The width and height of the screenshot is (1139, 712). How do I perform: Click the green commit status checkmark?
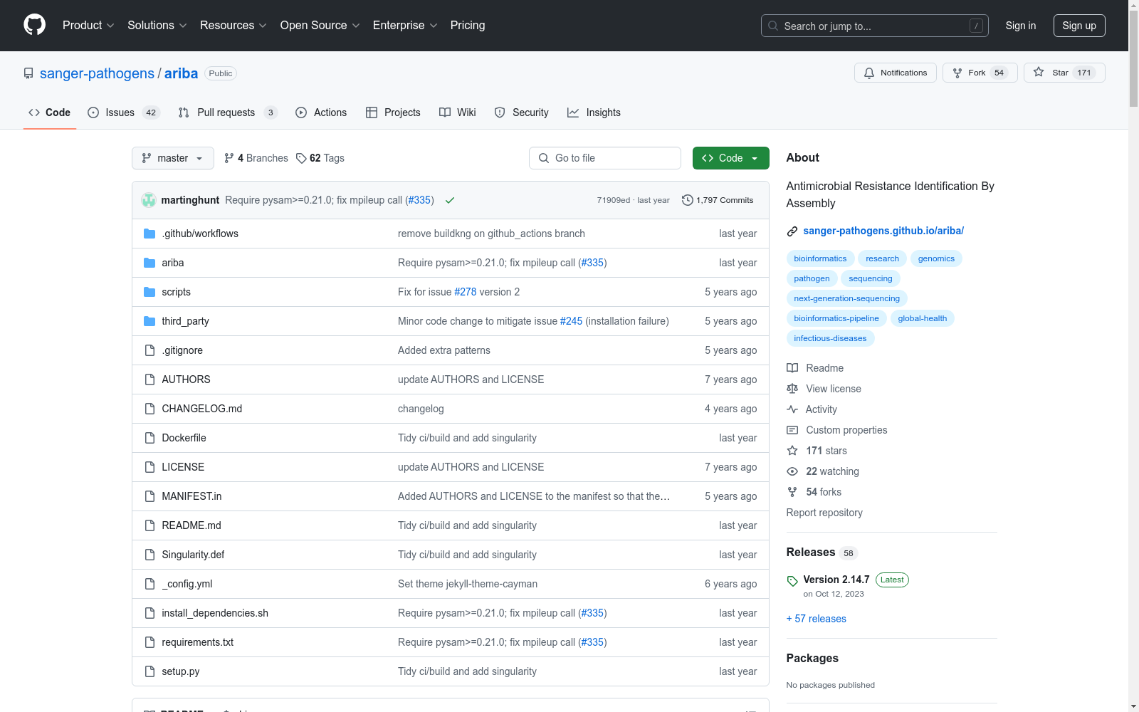(450, 200)
